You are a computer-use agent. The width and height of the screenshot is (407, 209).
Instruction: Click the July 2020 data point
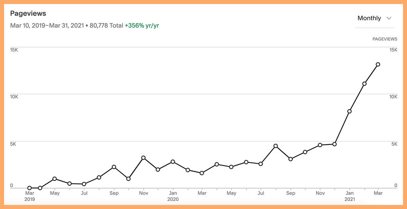[x=261, y=164]
